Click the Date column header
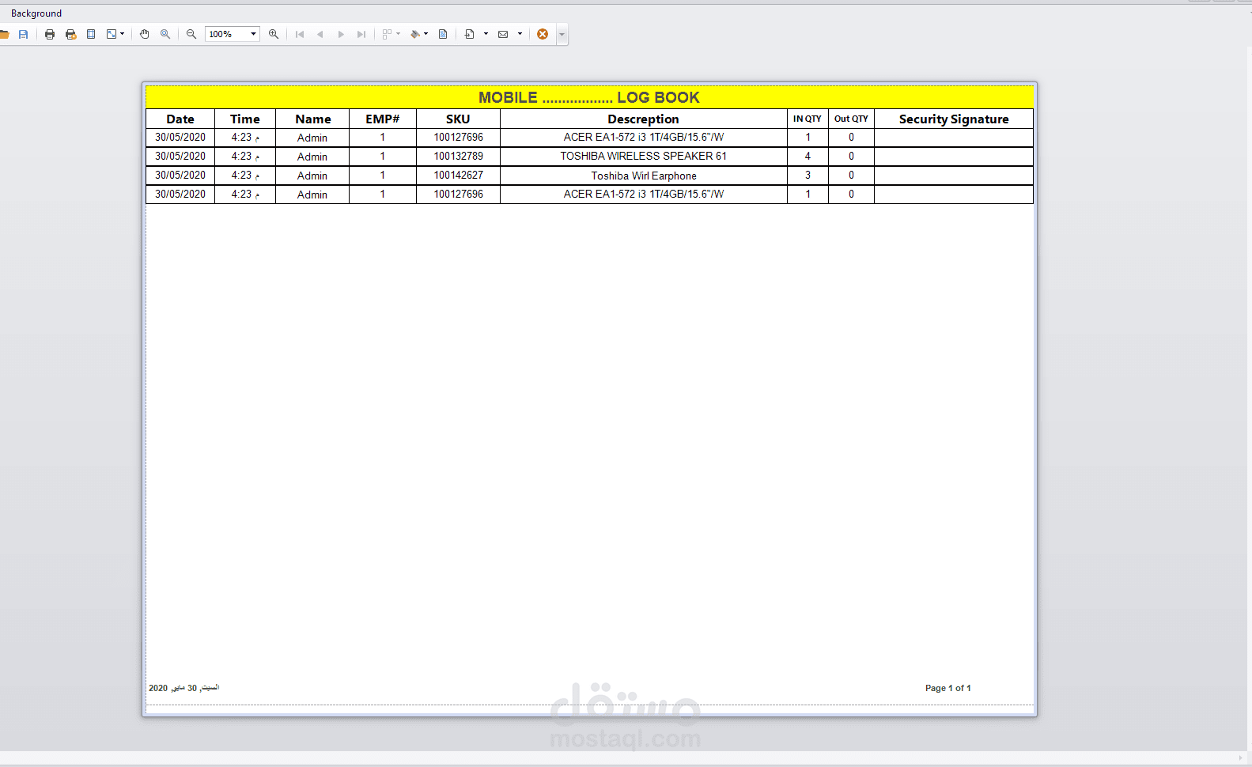This screenshot has width=1252, height=767. pos(180,119)
